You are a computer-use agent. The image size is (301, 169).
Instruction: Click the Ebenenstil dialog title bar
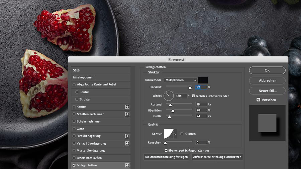pos(178,59)
